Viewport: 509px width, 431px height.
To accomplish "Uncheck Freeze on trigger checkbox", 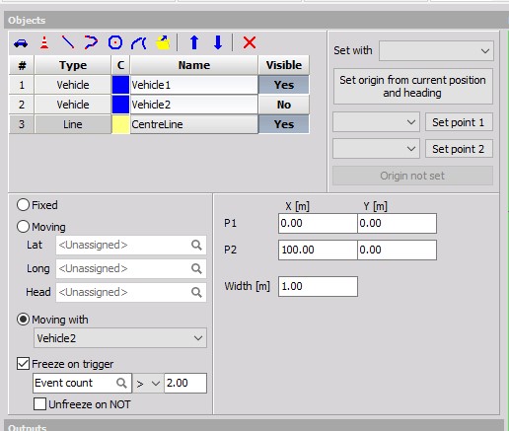I will coord(23,364).
